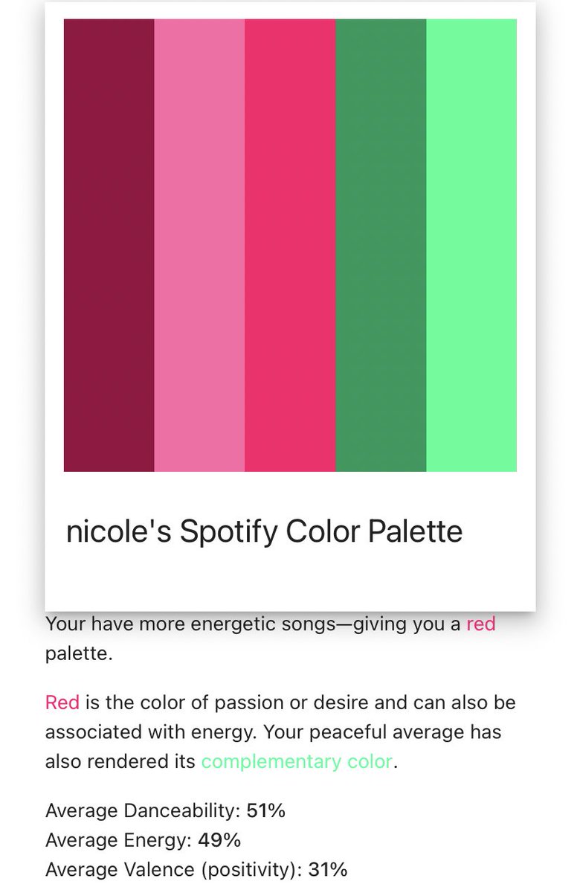Open the capitalized 'Red' paragraph link
This screenshot has width=580, height=893.
click(62, 702)
